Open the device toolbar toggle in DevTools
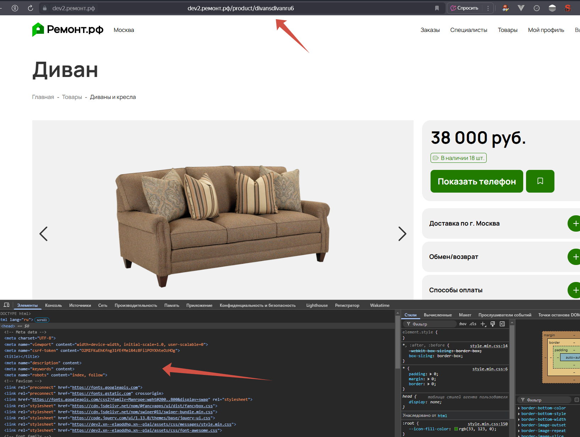This screenshot has width=580, height=437. [6, 305]
